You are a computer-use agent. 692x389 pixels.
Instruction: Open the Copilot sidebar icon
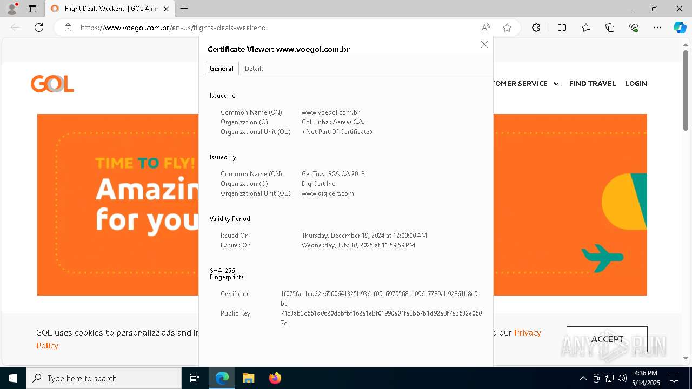(680, 28)
